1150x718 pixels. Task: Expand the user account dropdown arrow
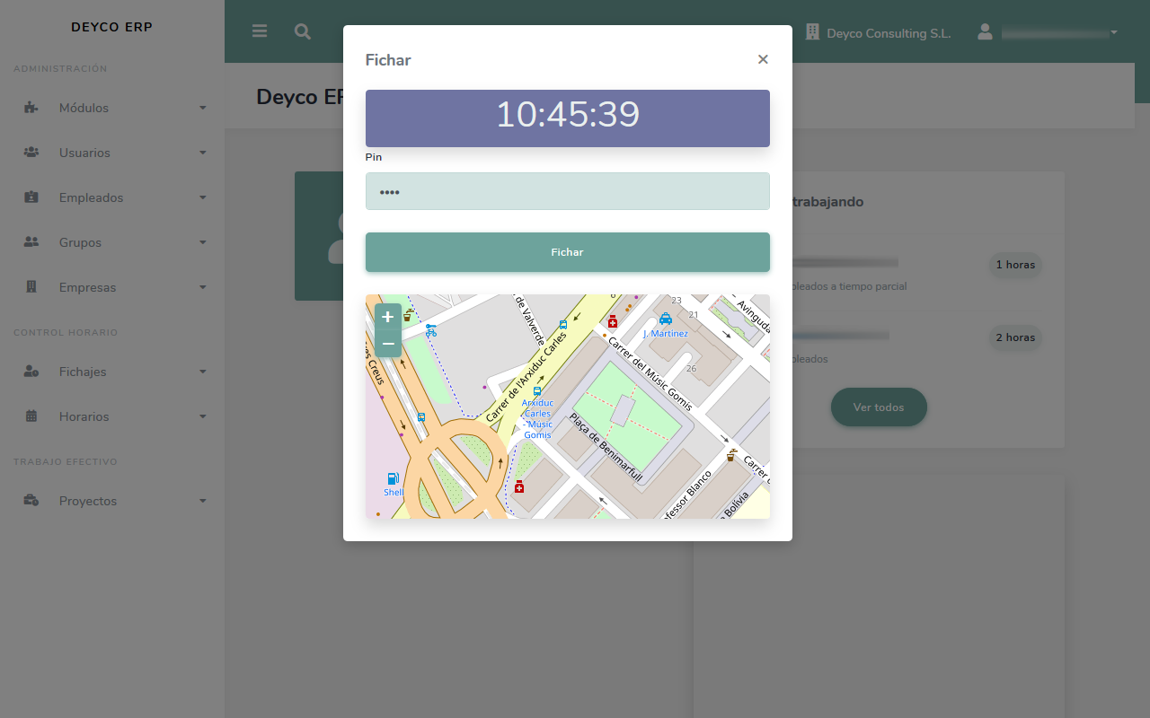pos(1114,33)
